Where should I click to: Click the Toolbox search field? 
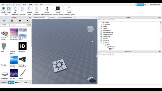pyautogui.click(x=18, y=25)
